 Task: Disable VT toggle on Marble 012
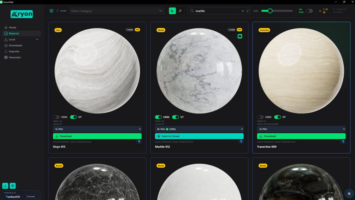(176, 117)
